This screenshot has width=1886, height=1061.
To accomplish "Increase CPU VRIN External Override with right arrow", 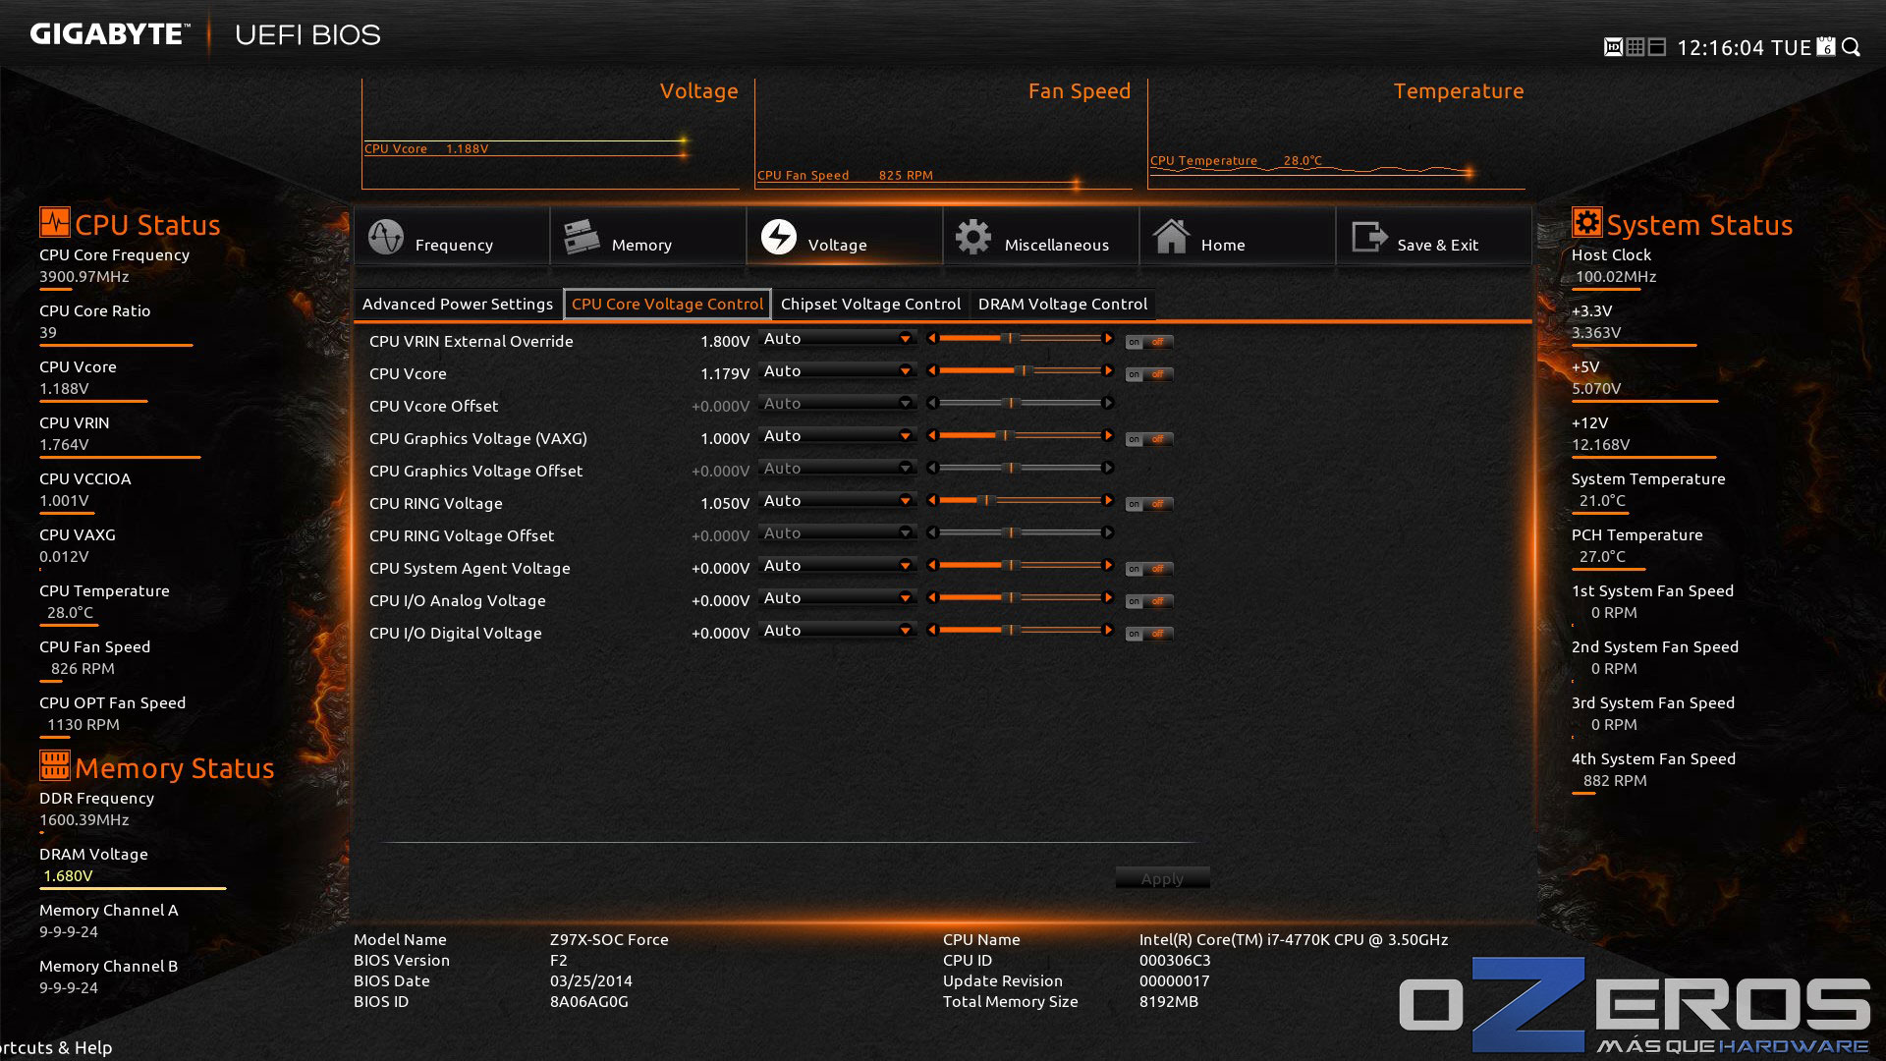I will pos(1108,339).
